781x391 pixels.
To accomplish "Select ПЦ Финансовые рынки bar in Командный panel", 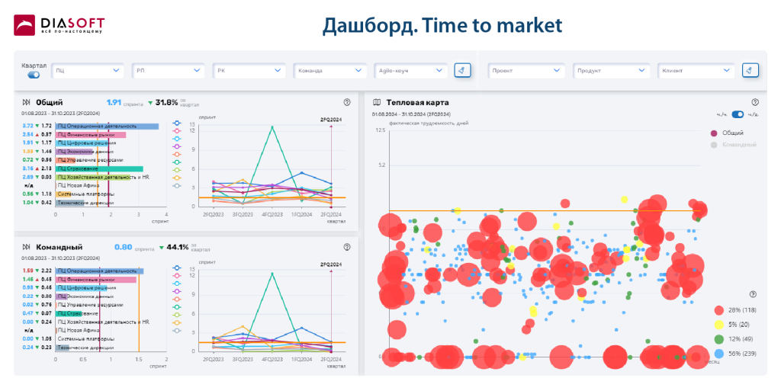I will (95, 280).
